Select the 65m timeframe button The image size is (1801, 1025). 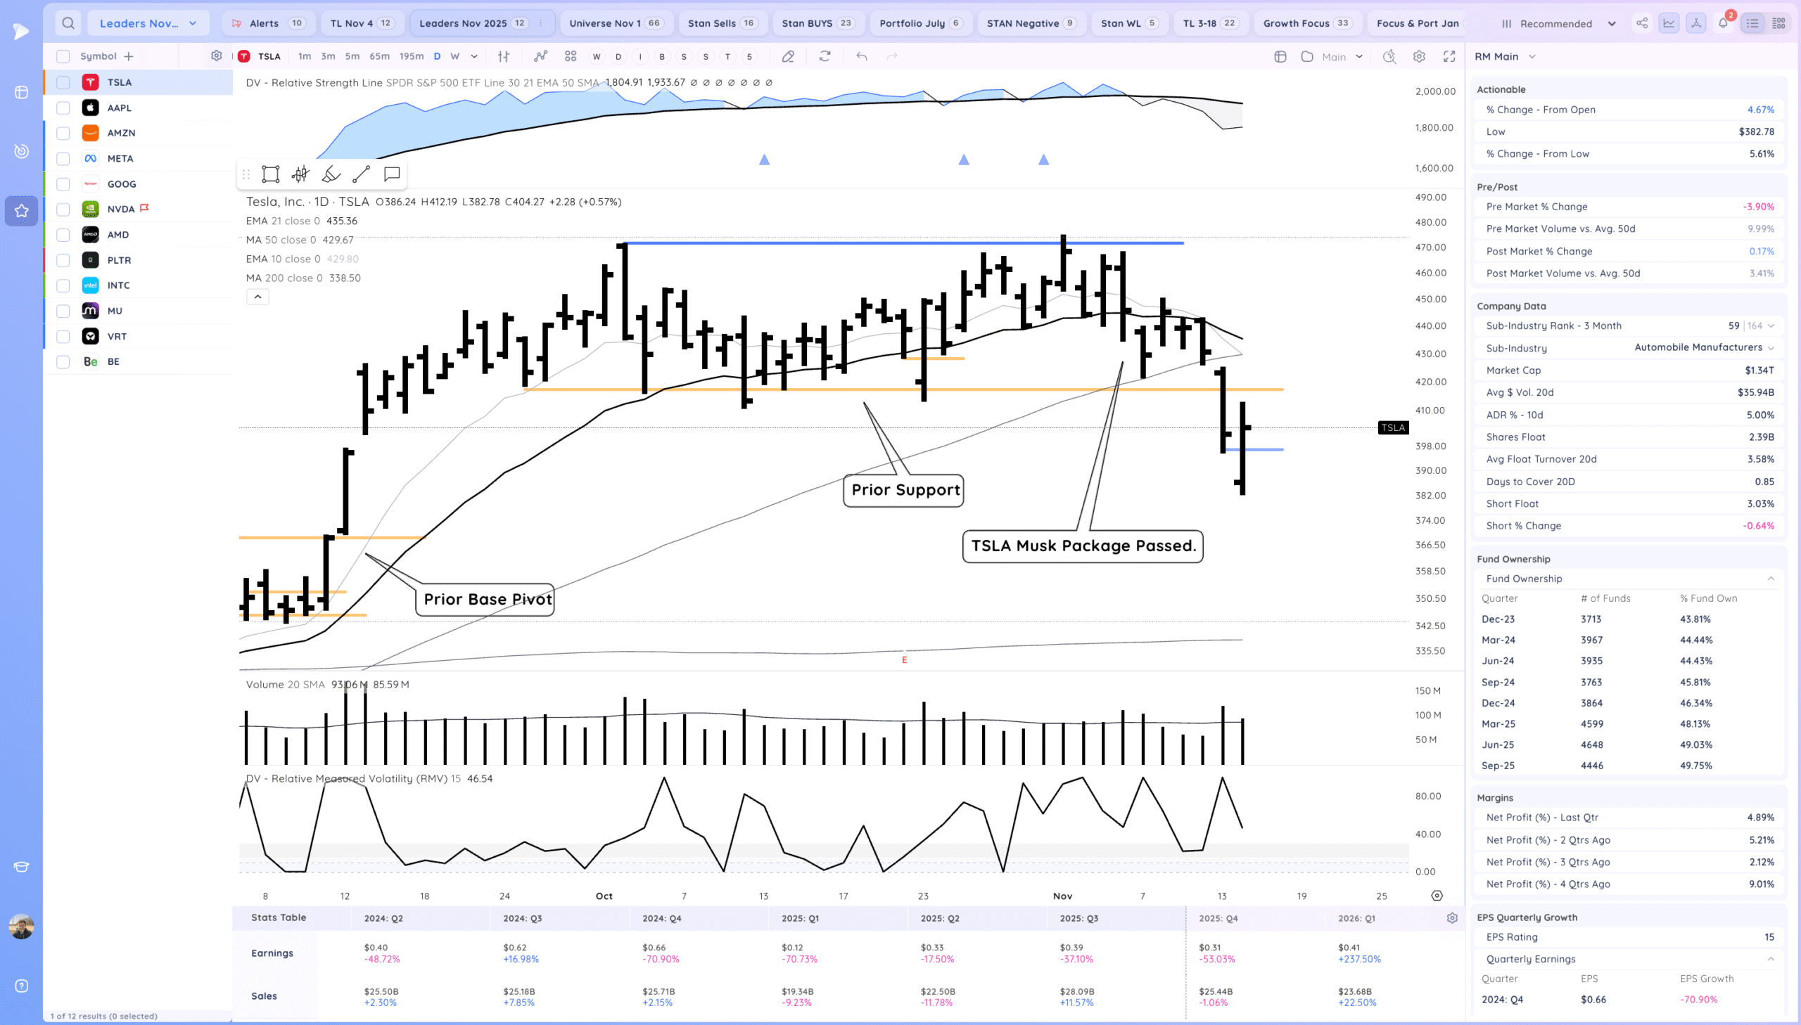[x=379, y=56]
